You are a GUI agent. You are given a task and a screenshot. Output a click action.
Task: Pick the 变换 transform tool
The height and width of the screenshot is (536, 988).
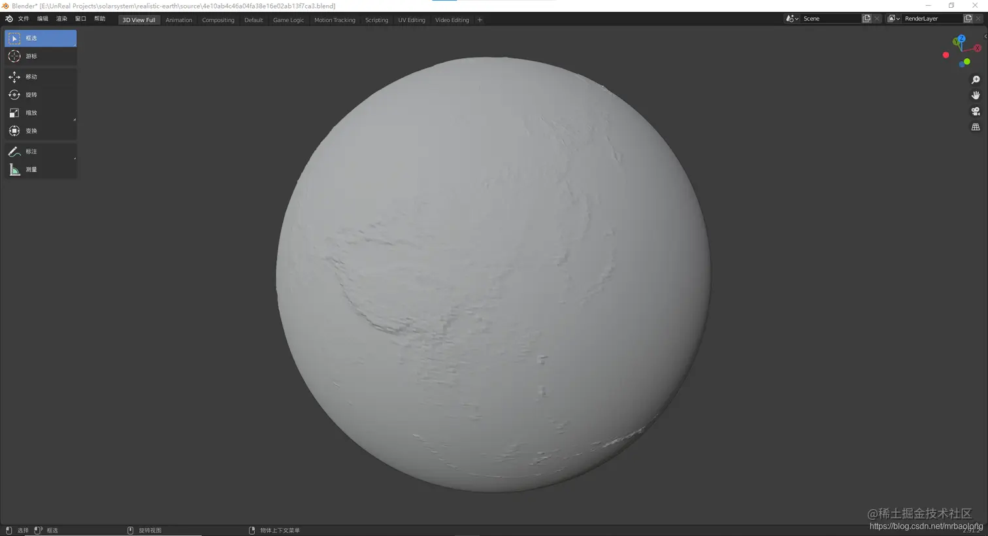pyautogui.click(x=40, y=131)
